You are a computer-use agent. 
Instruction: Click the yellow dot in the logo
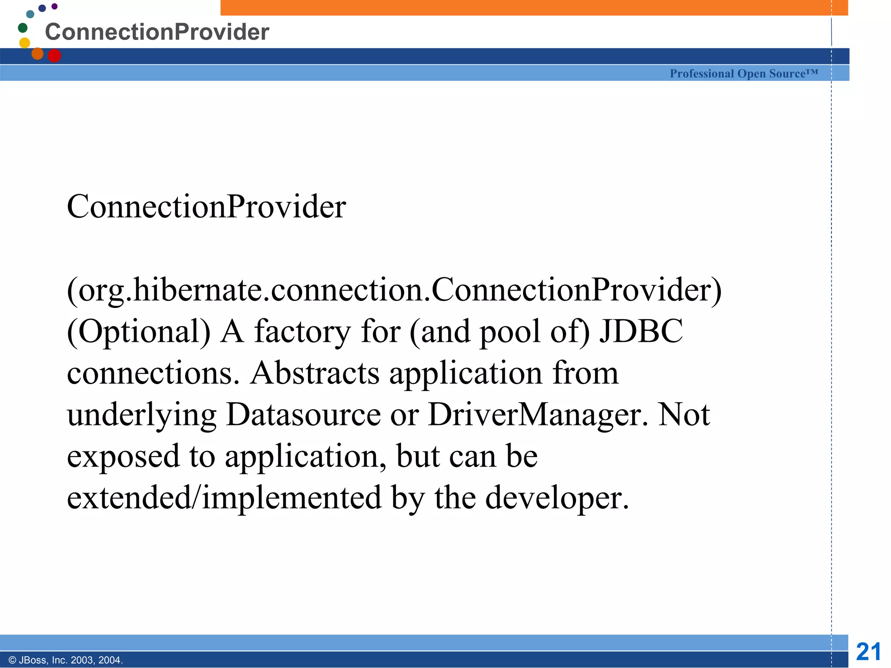click(25, 43)
